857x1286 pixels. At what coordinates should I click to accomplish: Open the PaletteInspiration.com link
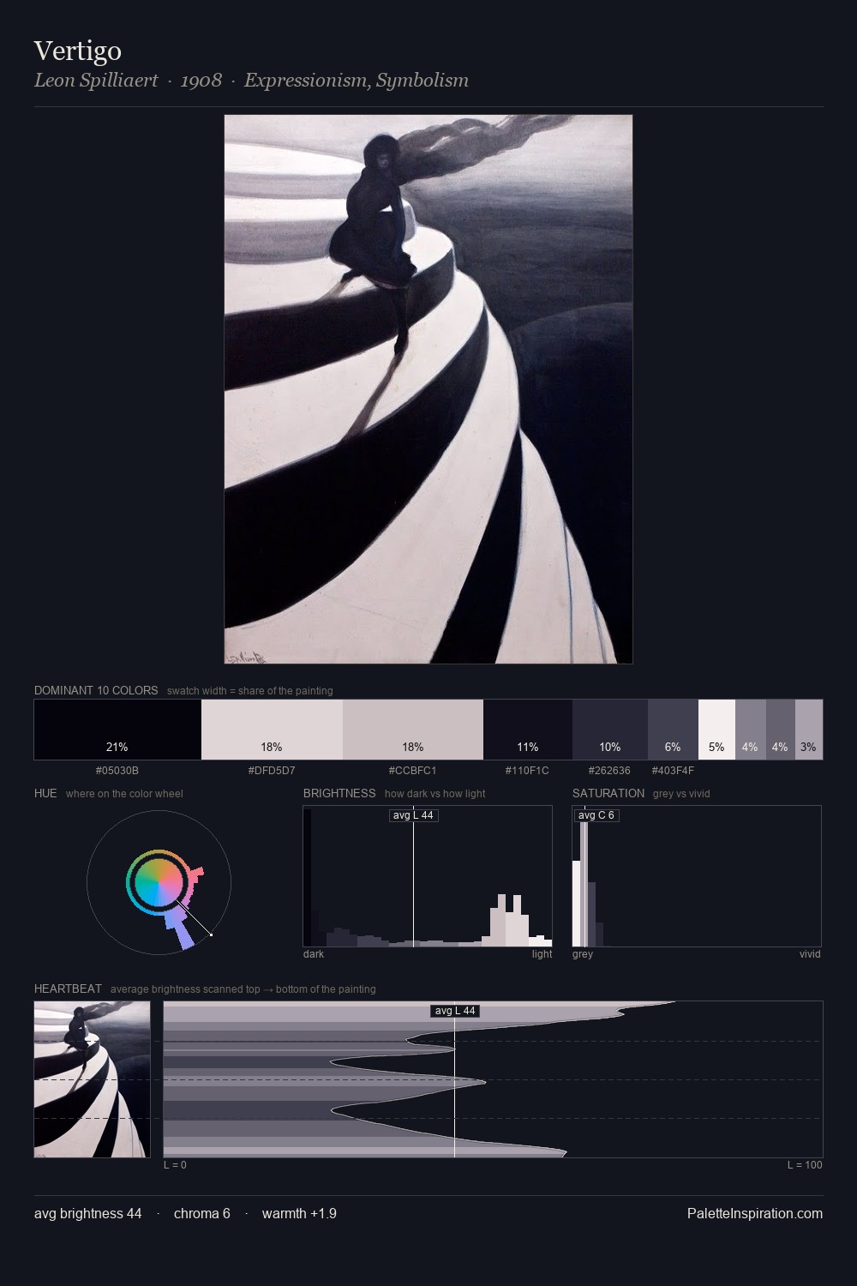click(755, 1213)
